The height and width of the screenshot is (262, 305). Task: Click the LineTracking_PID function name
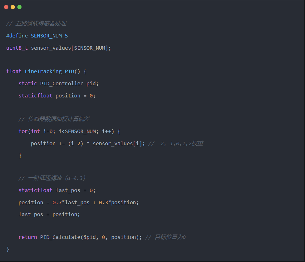tap(49, 72)
